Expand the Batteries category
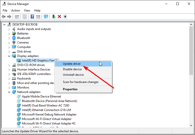The height and width of the screenshot is (135, 195). (9, 34)
